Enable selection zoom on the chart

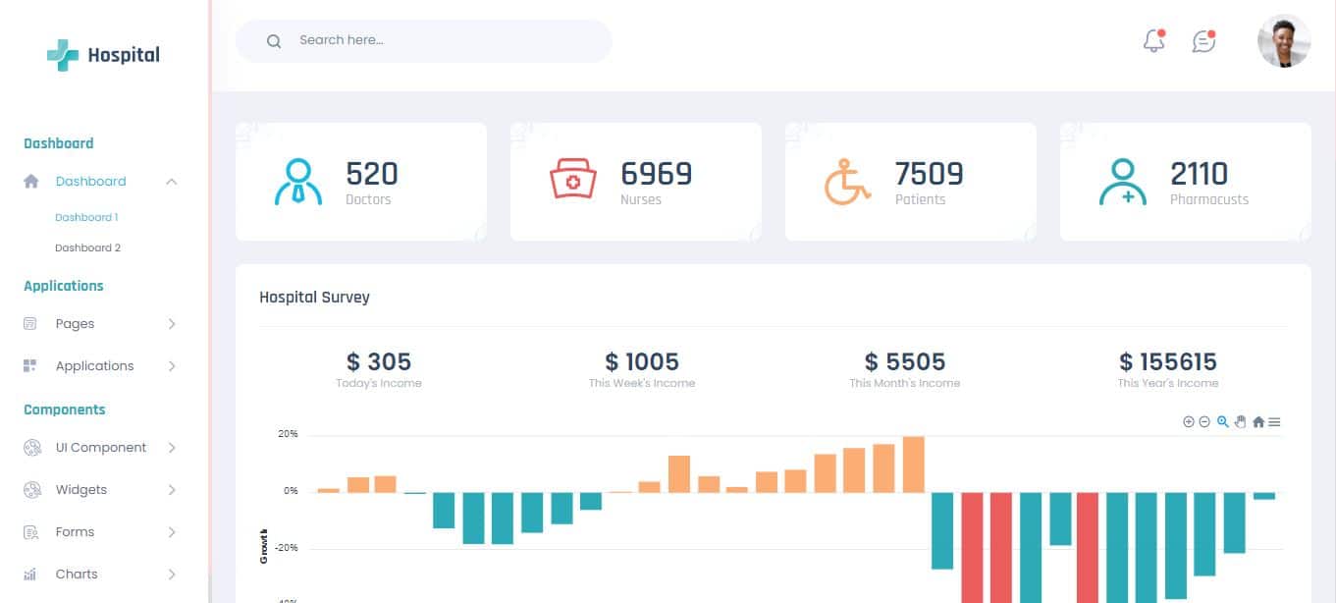[x=1222, y=421]
